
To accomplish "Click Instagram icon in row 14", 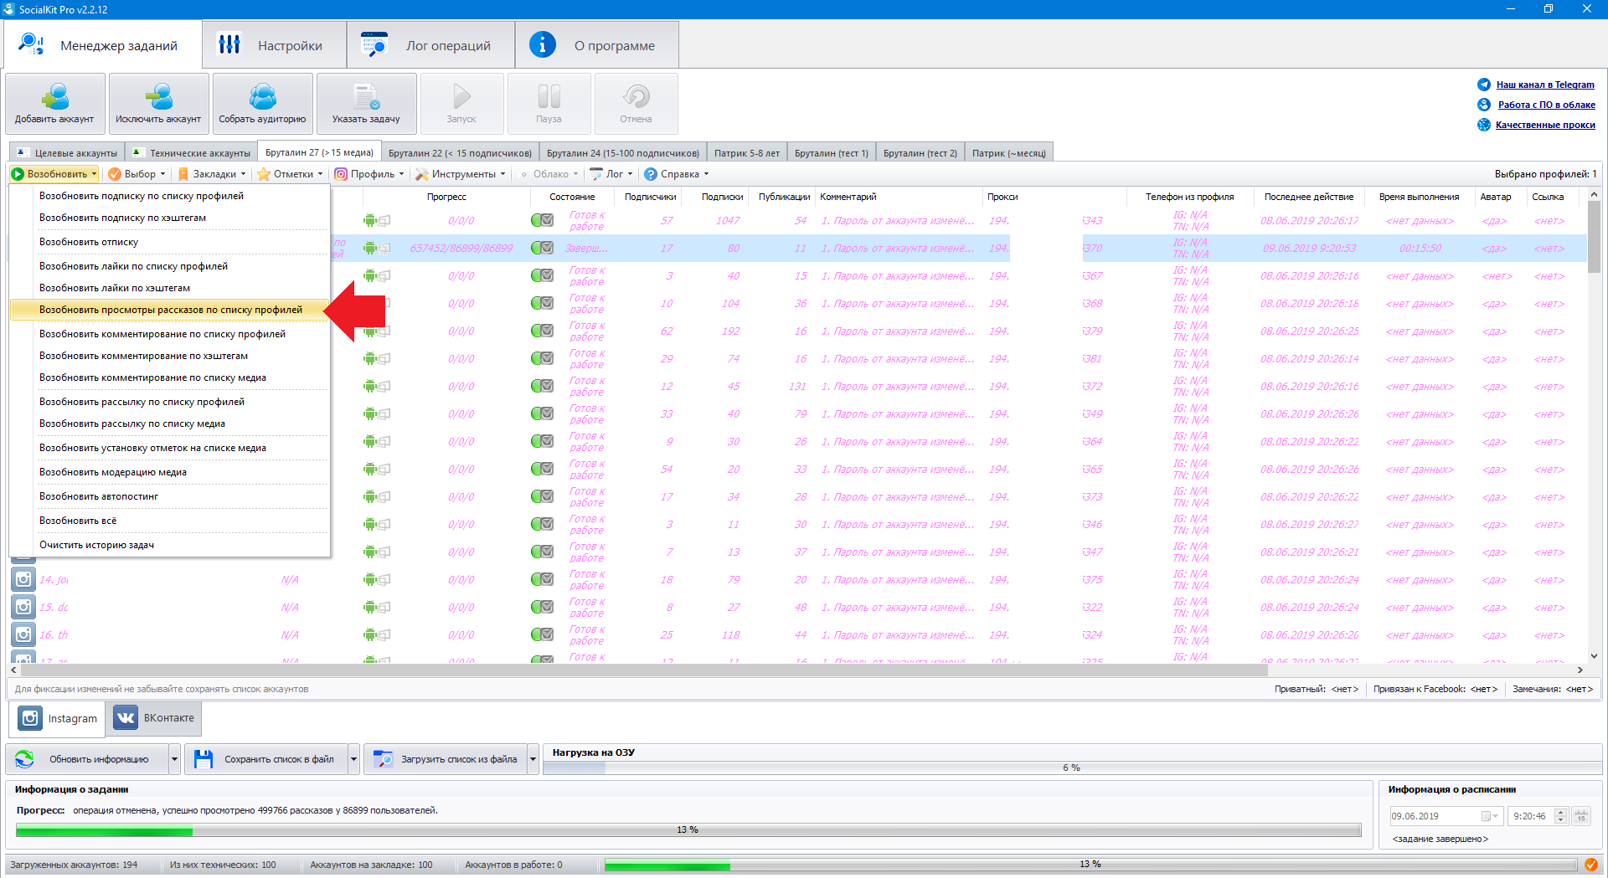I will click(x=23, y=579).
